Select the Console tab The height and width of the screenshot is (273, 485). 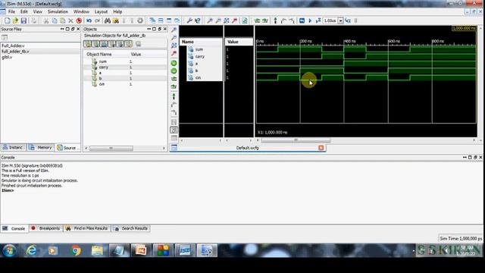(14, 228)
